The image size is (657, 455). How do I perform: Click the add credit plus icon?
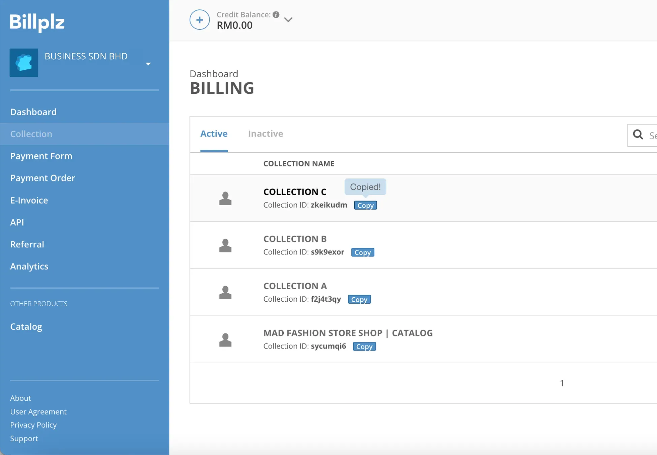tap(199, 20)
